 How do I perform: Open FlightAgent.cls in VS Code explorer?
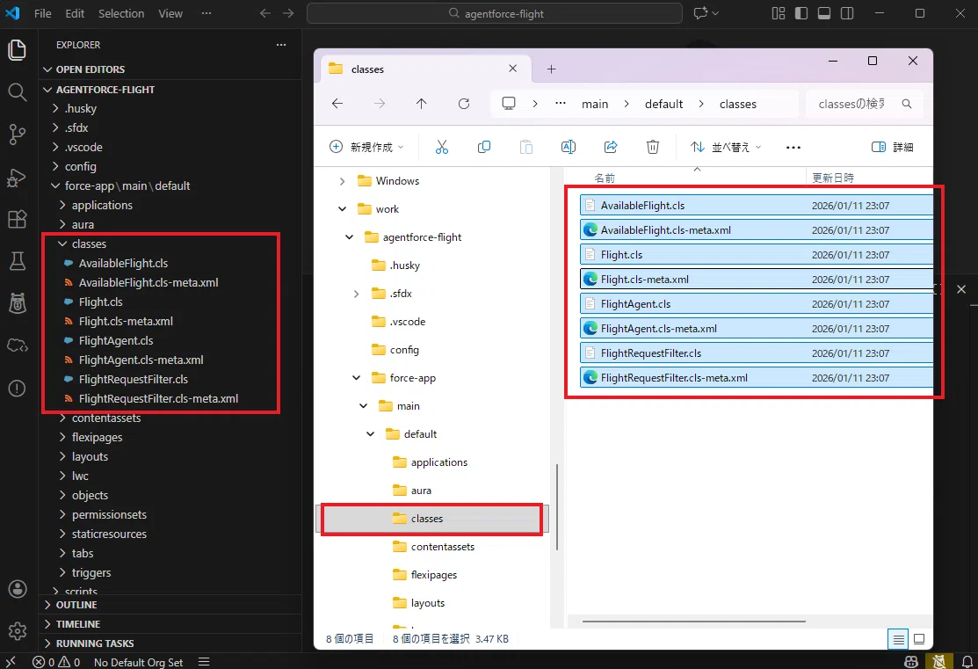116,341
